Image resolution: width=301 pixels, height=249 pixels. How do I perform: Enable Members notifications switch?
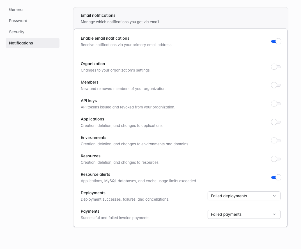point(276,85)
